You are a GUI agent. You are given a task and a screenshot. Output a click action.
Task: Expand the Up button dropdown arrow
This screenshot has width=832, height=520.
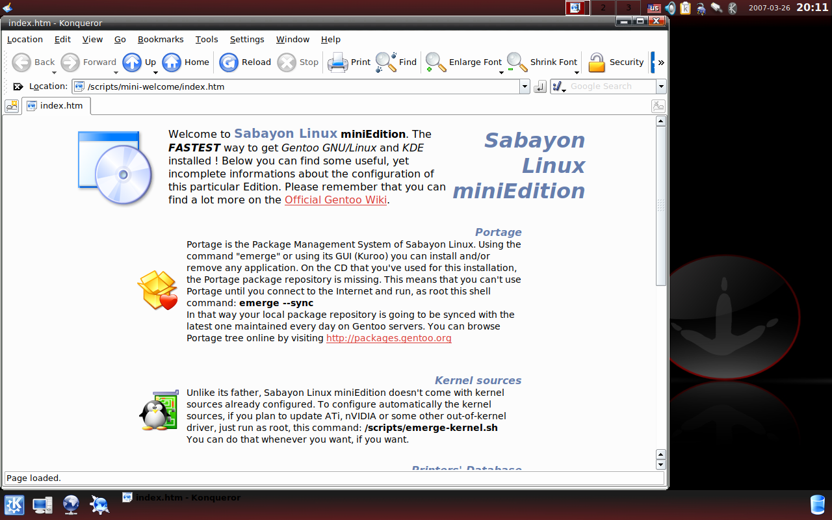click(x=155, y=72)
